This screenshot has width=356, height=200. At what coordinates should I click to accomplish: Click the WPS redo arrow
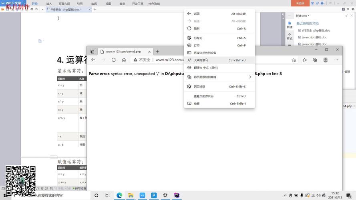click(36, 9)
